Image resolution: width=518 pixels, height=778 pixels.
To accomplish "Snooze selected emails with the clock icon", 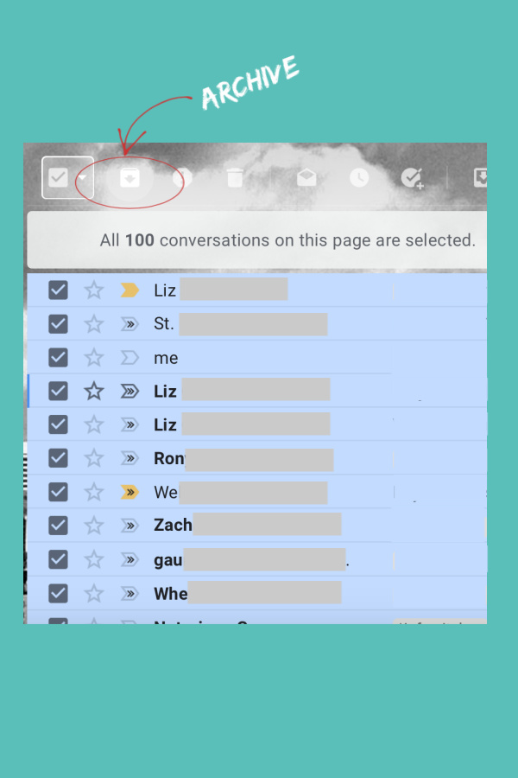I will 360,178.
